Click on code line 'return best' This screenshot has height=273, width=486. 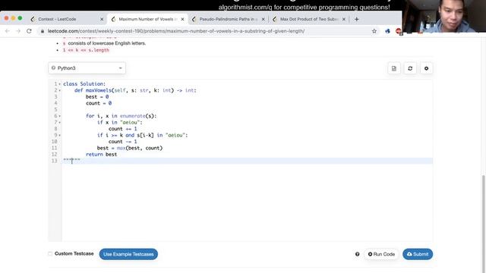[101, 155]
